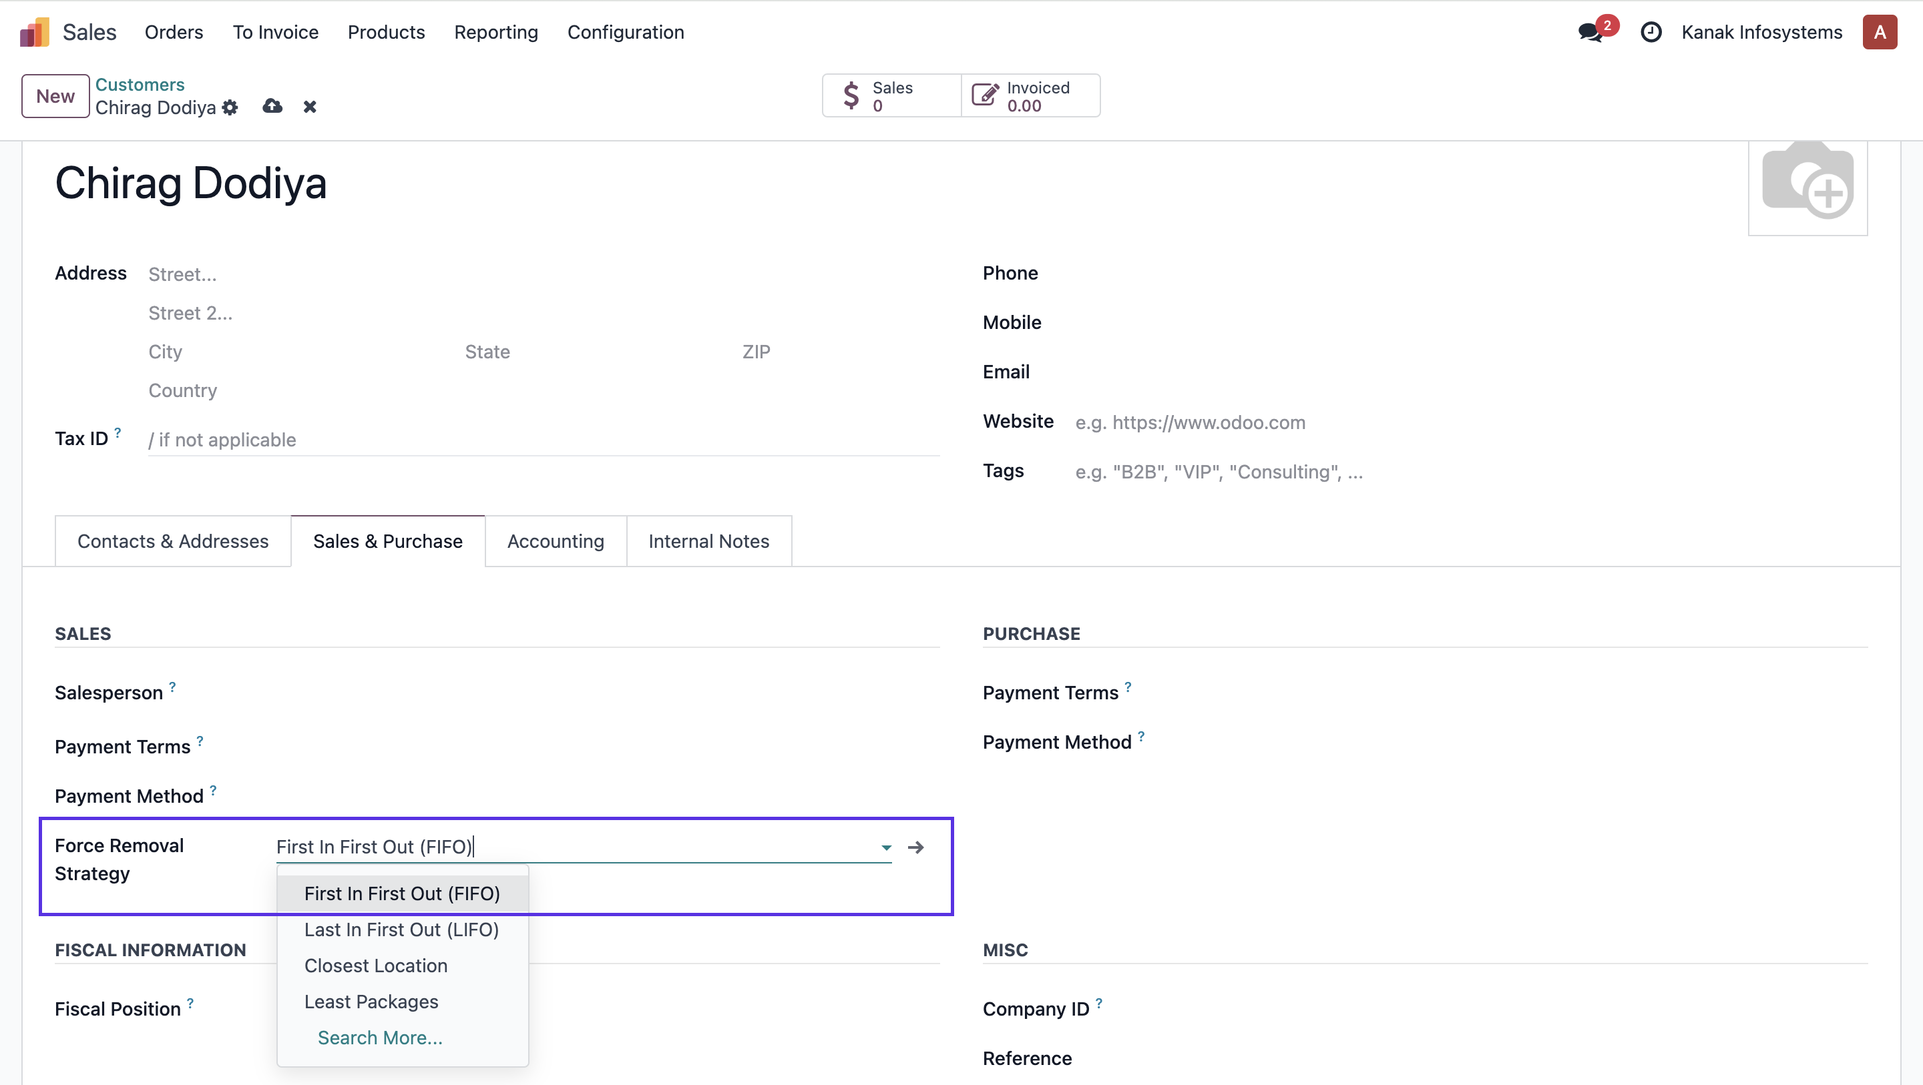
Task: Open the Country selection field
Action: [x=544, y=391]
